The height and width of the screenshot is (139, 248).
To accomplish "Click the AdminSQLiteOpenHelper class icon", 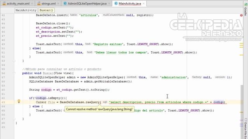I will [x=65, y=3].
